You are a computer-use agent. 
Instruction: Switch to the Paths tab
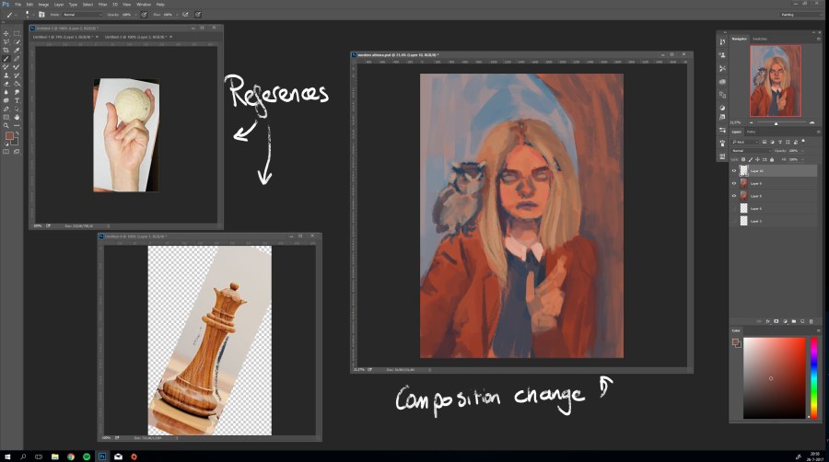coord(751,132)
